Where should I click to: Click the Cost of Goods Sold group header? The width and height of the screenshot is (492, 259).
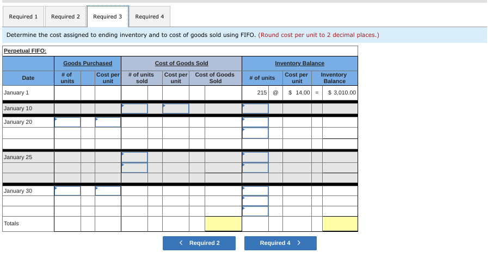click(x=181, y=64)
